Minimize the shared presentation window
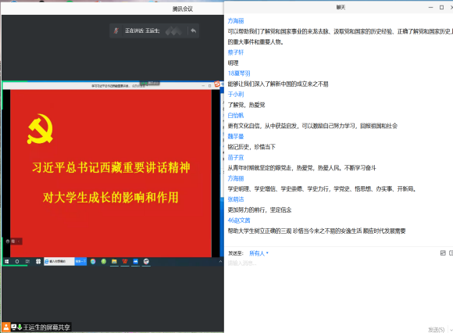This screenshot has width=453, height=333. pyautogui.click(x=203, y=86)
